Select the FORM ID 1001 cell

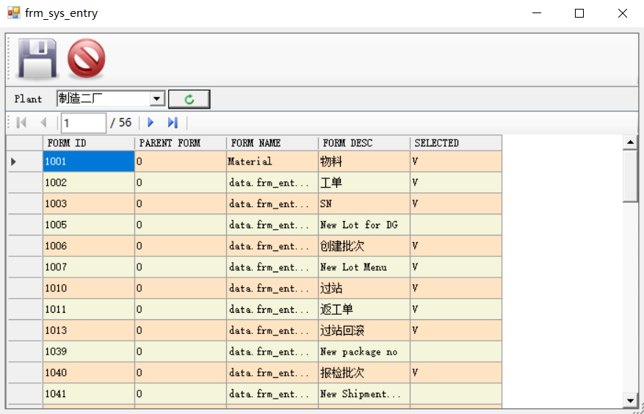pyautogui.click(x=88, y=161)
